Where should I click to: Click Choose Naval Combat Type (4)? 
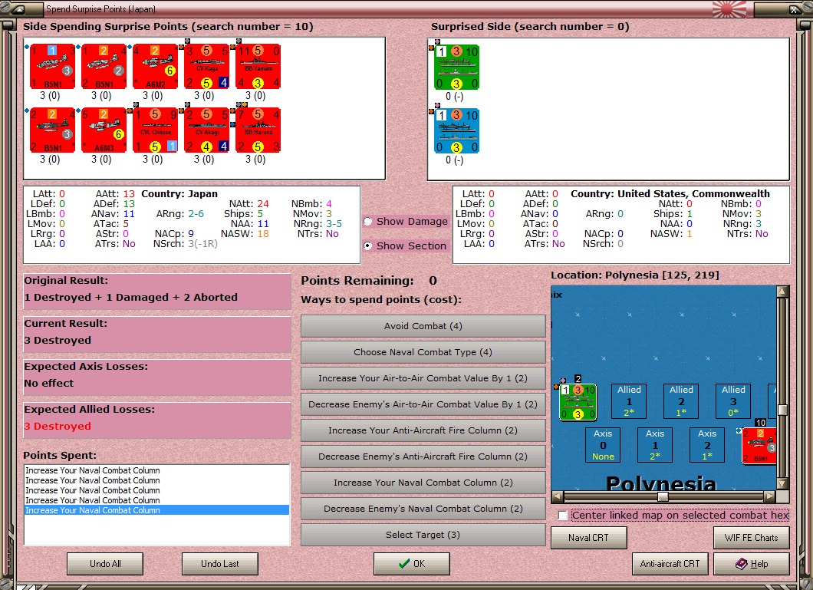[x=423, y=352]
